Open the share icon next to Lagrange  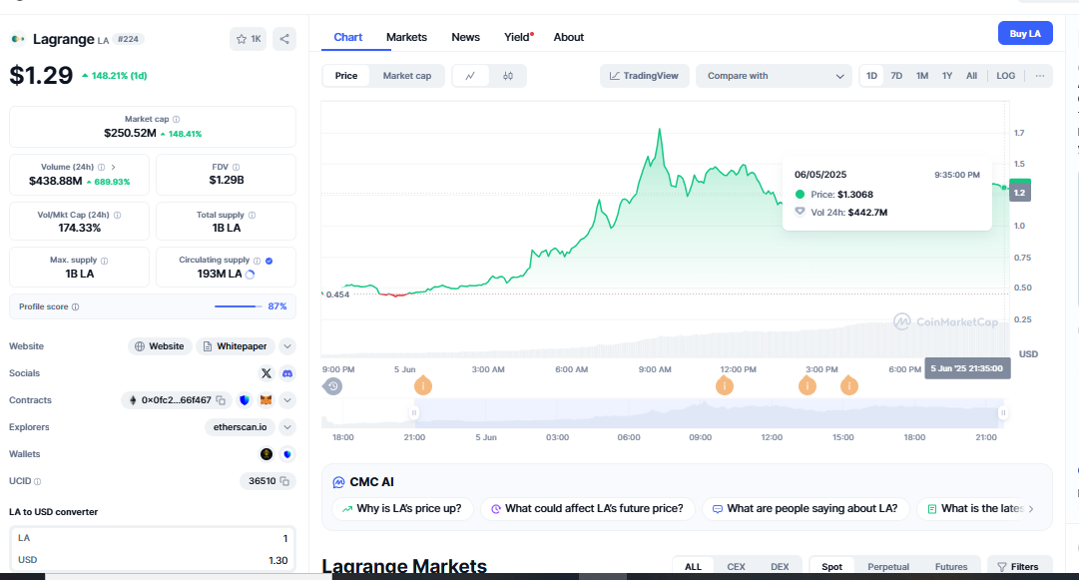pyautogui.click(x=284, y=39)
